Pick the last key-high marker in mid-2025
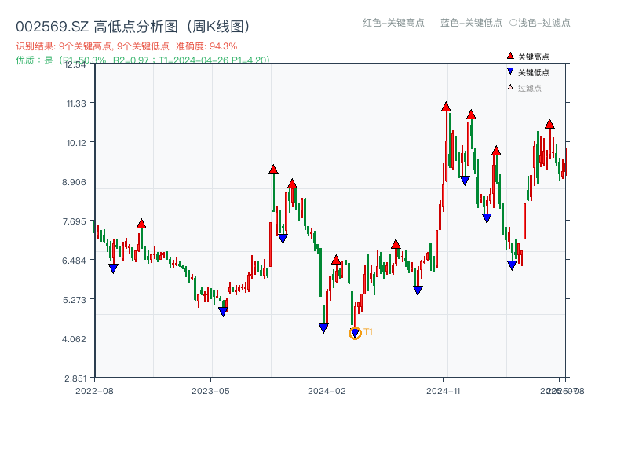628x471 pixels. (x=549, y=124)
